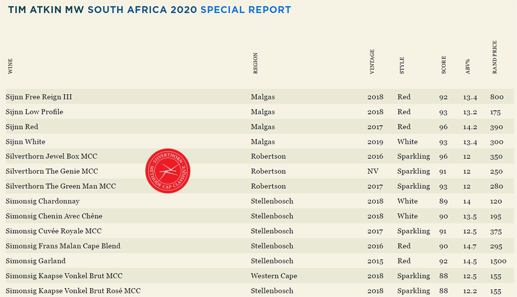
Task: Click ABV 14.7 in Frans Malan row
Action: [x=469, y=247]
